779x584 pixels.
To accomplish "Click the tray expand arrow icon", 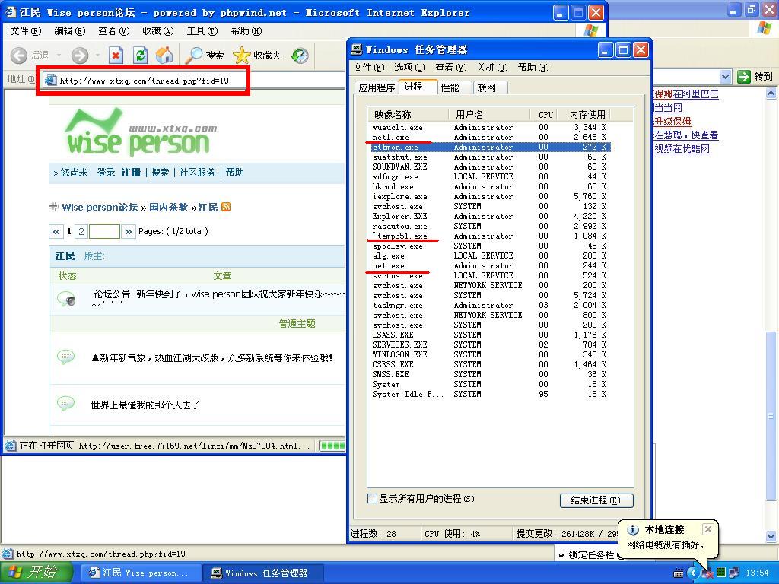I will (692, 573).
